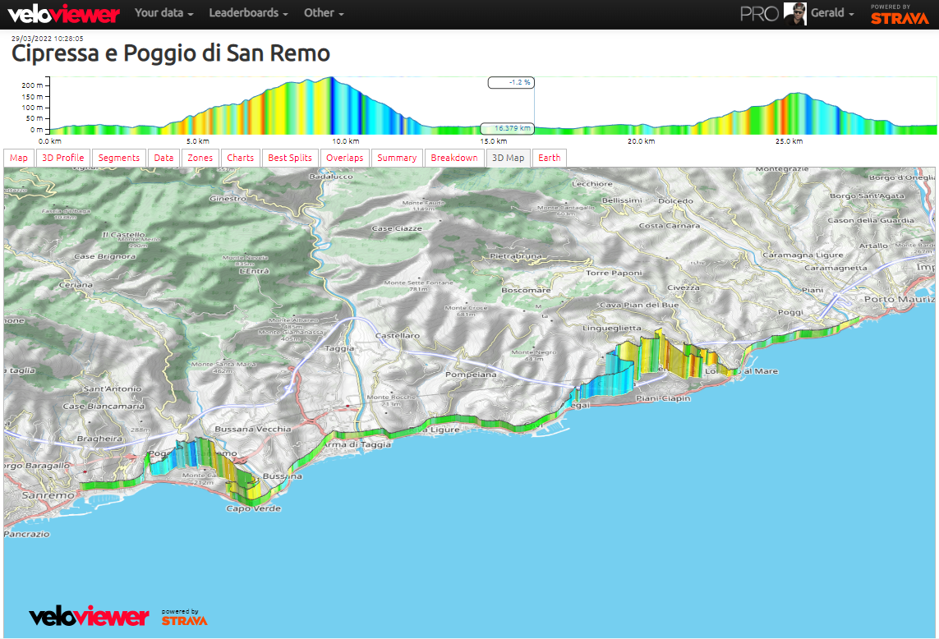Open the Overlaps tab
The image size is (939, 639).
[x=344, y=158]
